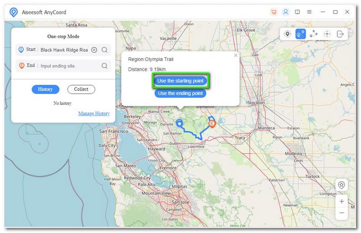Switch to Multi-stop Mode icon
Screen dimensions: 361x233
(314, 34)
